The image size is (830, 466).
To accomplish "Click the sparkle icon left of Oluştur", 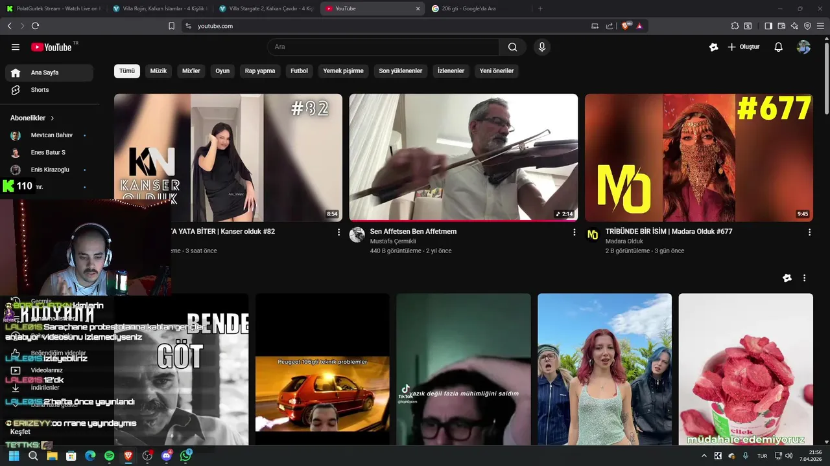I will (x=713, y=47).
